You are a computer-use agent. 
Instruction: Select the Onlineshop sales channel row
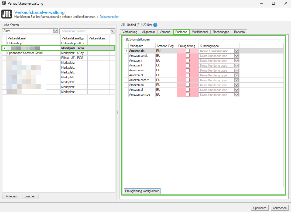(59, 43)
